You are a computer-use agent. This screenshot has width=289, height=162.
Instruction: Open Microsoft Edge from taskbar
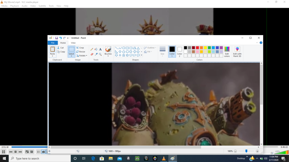(x=93, y=158)
